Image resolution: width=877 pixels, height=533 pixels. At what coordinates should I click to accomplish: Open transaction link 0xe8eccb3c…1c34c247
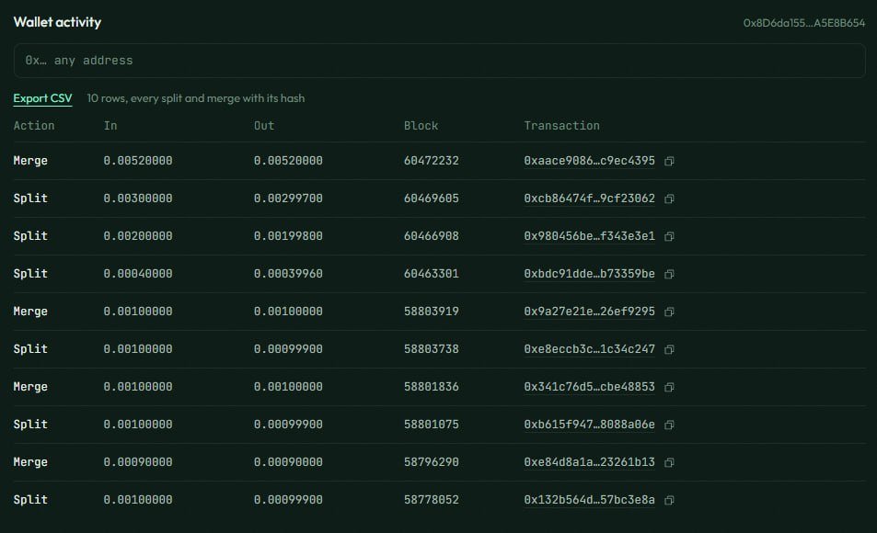589,349
